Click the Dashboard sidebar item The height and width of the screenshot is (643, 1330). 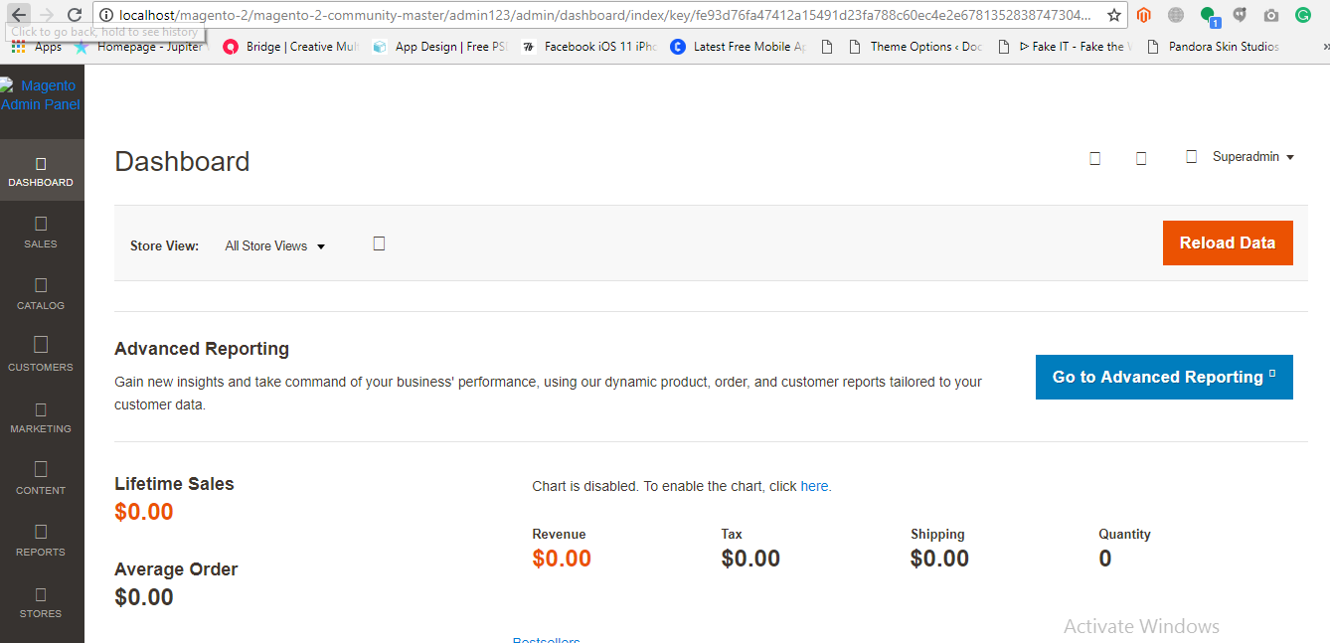point(41,171)
